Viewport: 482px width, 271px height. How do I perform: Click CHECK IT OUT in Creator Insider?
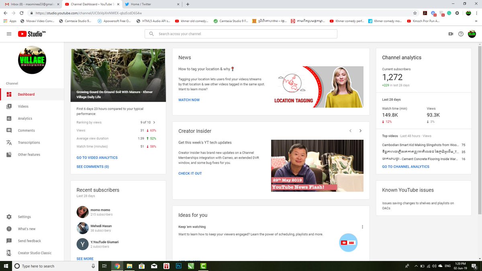(190, 173)
